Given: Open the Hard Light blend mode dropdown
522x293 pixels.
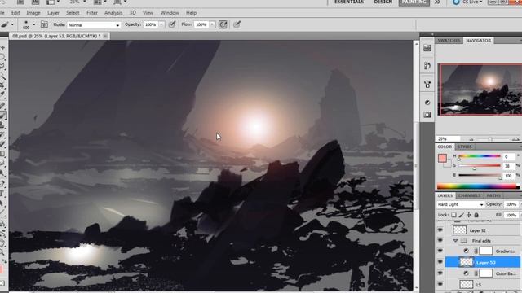Looking at the screenshot, I should tap(460, 204).
